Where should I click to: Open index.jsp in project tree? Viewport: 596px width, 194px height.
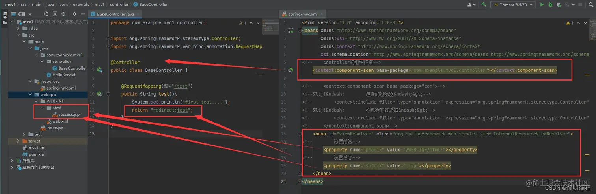point(52,128)
